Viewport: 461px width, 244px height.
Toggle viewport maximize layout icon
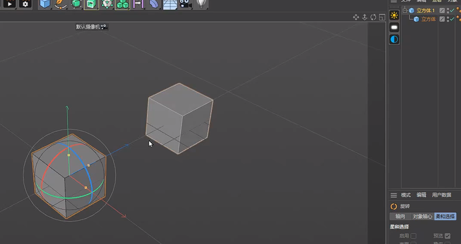382,17
